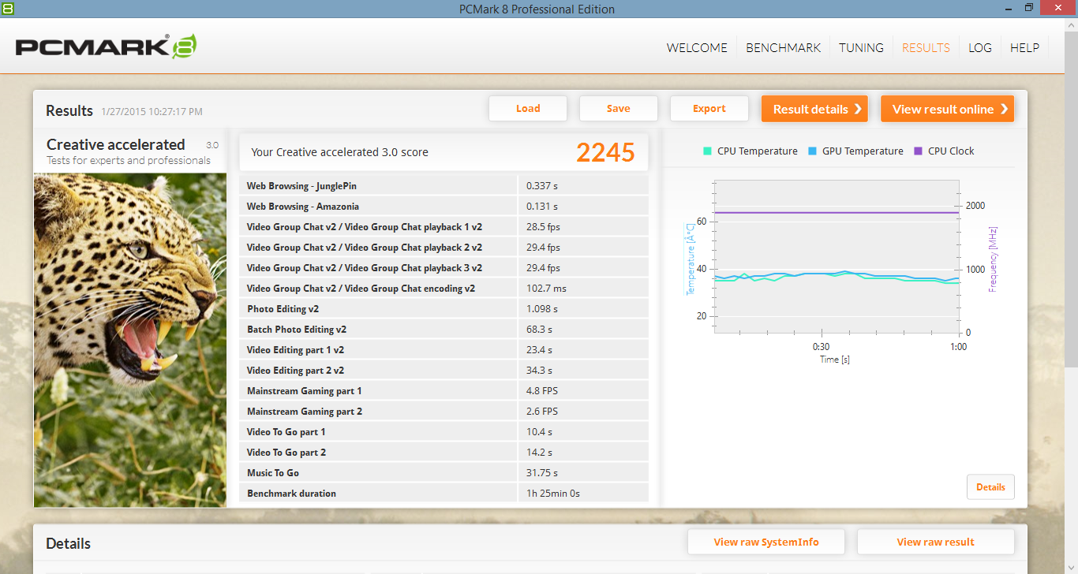Viewport: 1078px width, 574px height.
Task: Save the benchmark result
Action: [618, 109]
